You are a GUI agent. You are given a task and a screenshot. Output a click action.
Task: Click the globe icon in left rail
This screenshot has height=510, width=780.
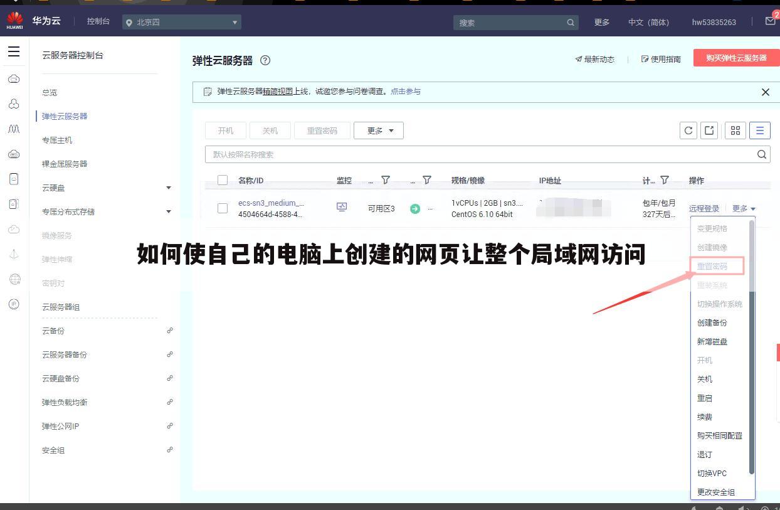14,279
